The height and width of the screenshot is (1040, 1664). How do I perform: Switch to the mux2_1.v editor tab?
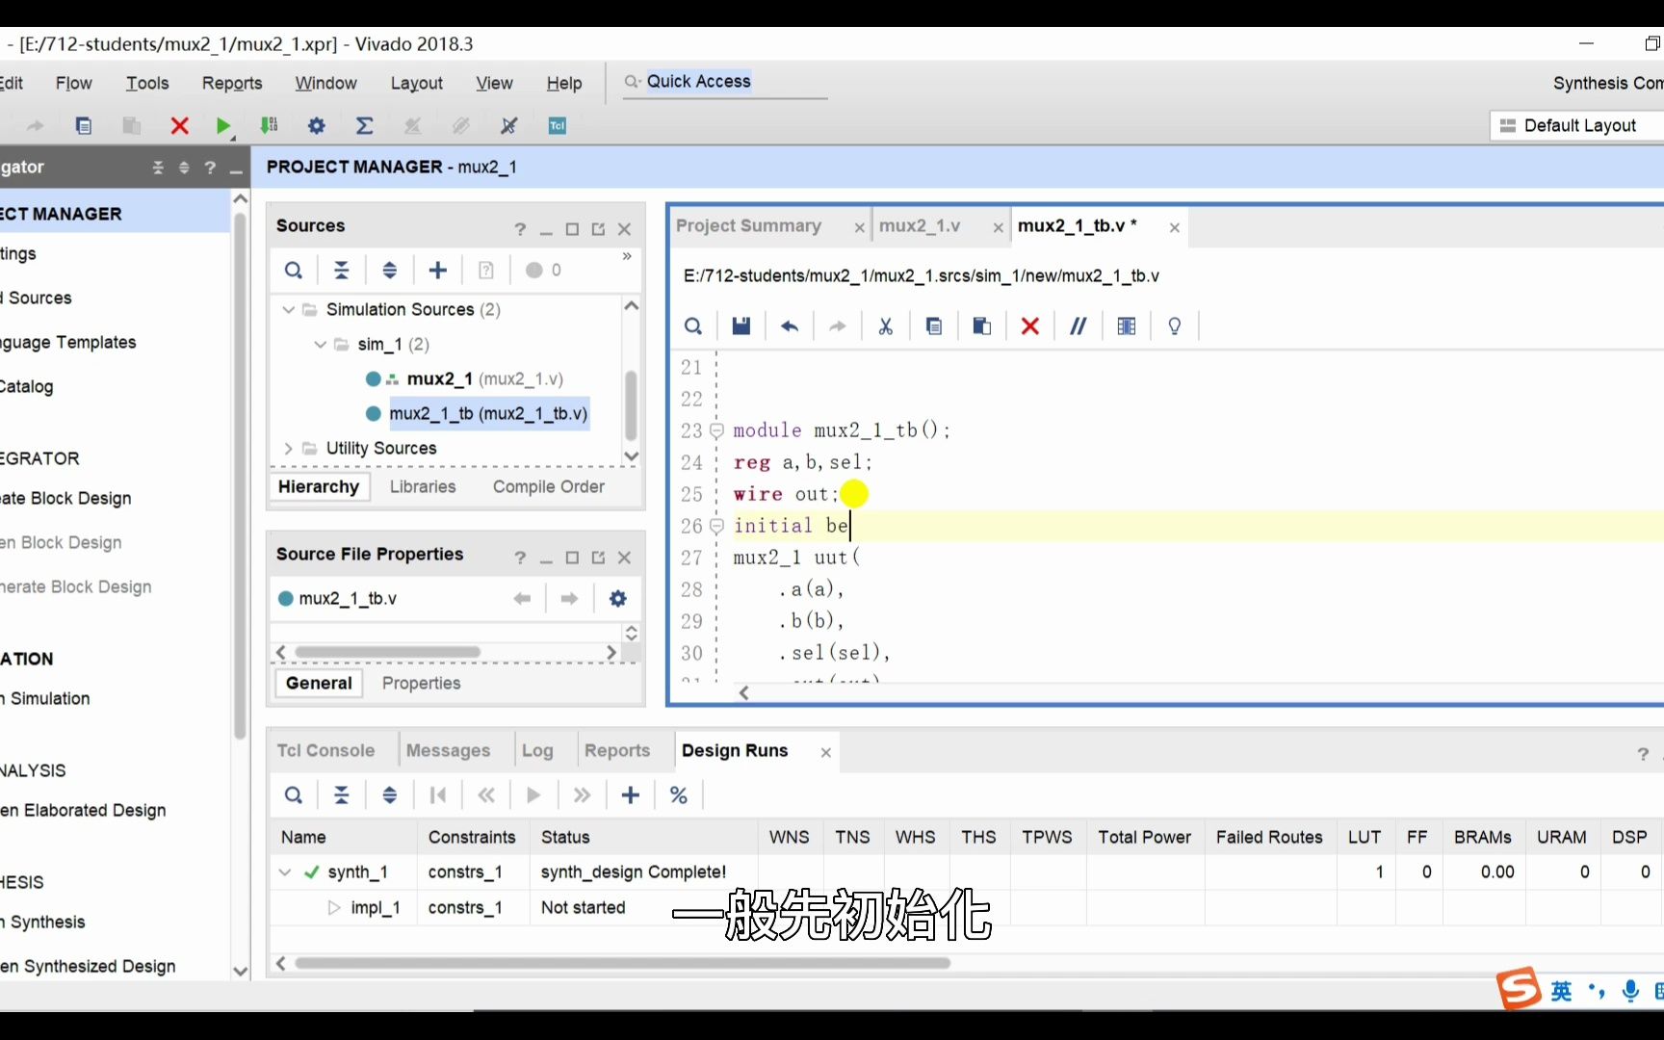point(920,225)
